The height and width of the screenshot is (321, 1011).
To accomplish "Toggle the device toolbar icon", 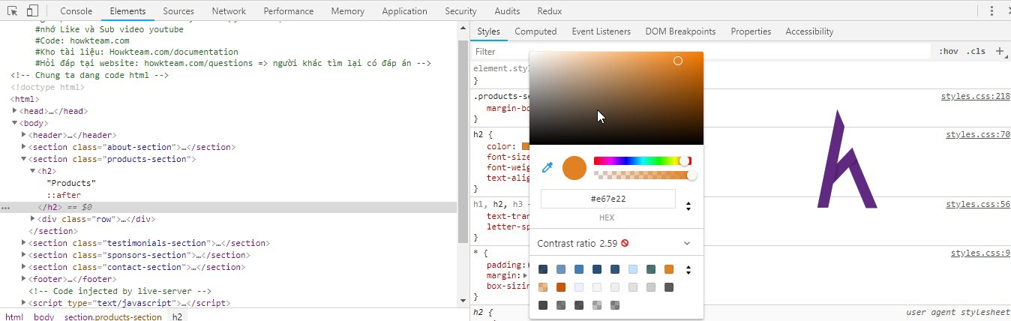I will [x=32, y=10].
